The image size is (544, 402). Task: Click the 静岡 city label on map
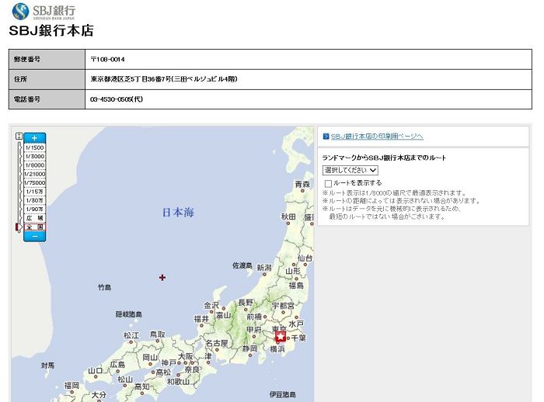249,348
